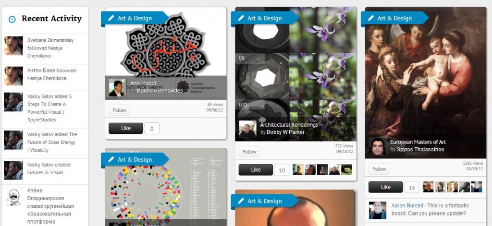Open Bobby W Parker's profile avatar

click(x=247, y=130)
